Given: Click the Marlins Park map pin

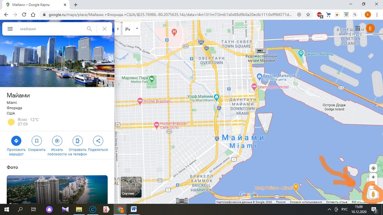Looking at the screenshot, I should tap(152, 78).
